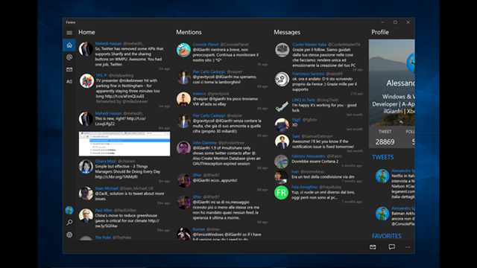Open Paul Allen's name link
The height and width of the screenshot is (268, 477).
[104, 210]
